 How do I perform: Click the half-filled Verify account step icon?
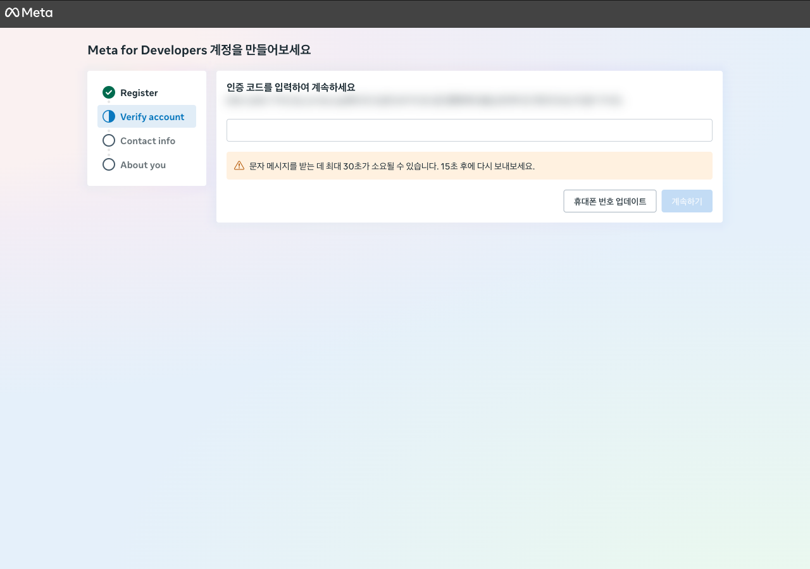(109, 116)
